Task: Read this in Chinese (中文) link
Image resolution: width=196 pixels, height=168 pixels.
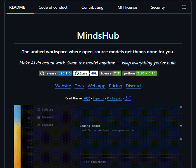Action: (87, 98)
